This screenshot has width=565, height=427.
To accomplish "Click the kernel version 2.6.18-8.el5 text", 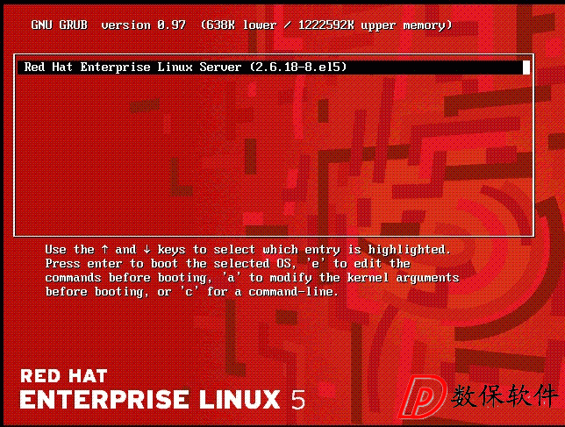I will 298,68.
